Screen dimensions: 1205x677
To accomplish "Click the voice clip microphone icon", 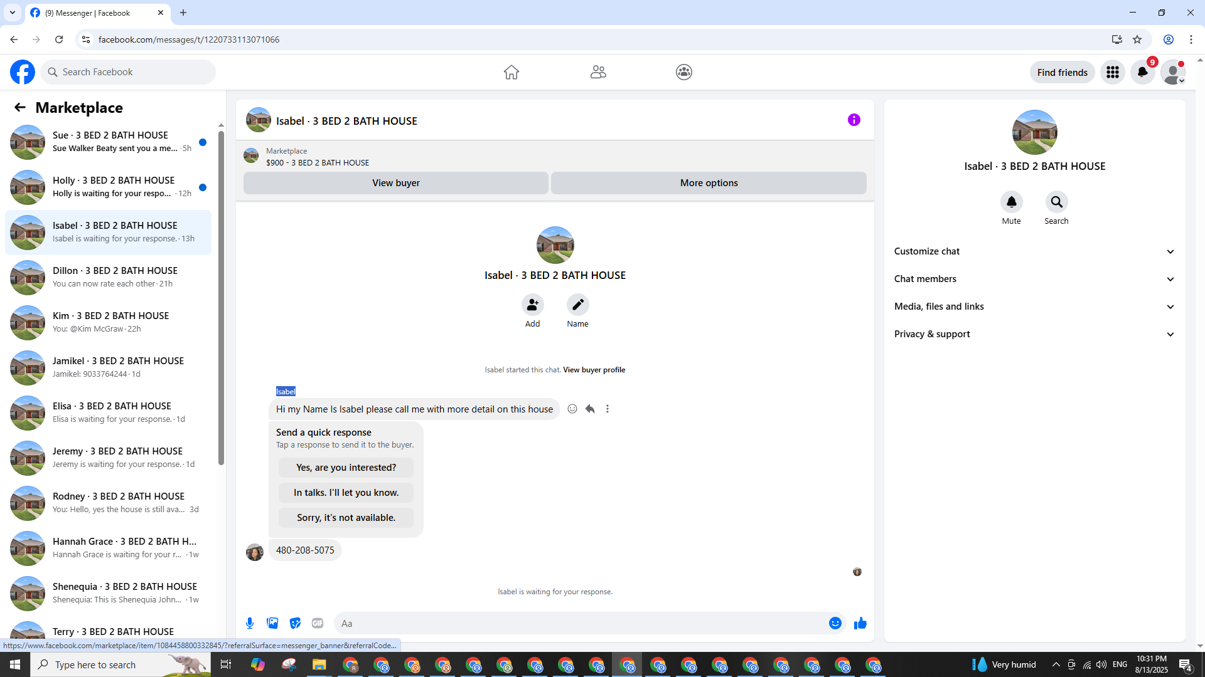I will 250,623.
